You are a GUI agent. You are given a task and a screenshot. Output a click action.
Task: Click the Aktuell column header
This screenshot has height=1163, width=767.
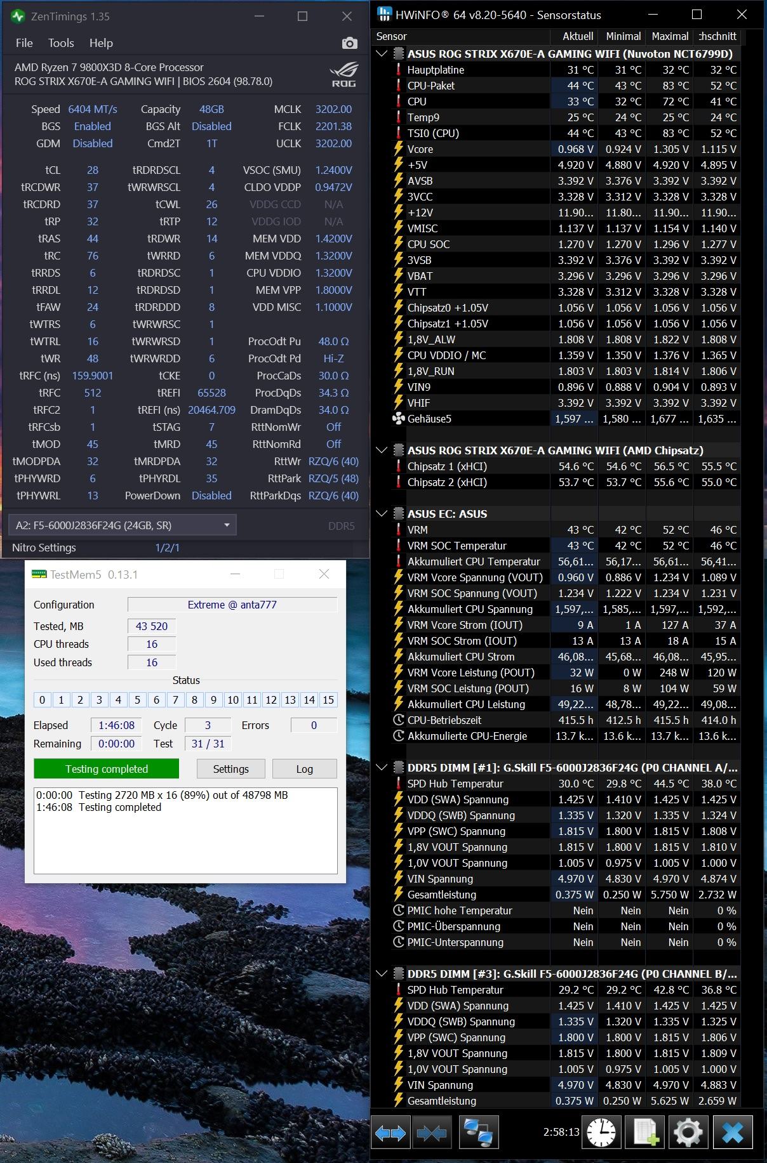[x=574, y=36]
